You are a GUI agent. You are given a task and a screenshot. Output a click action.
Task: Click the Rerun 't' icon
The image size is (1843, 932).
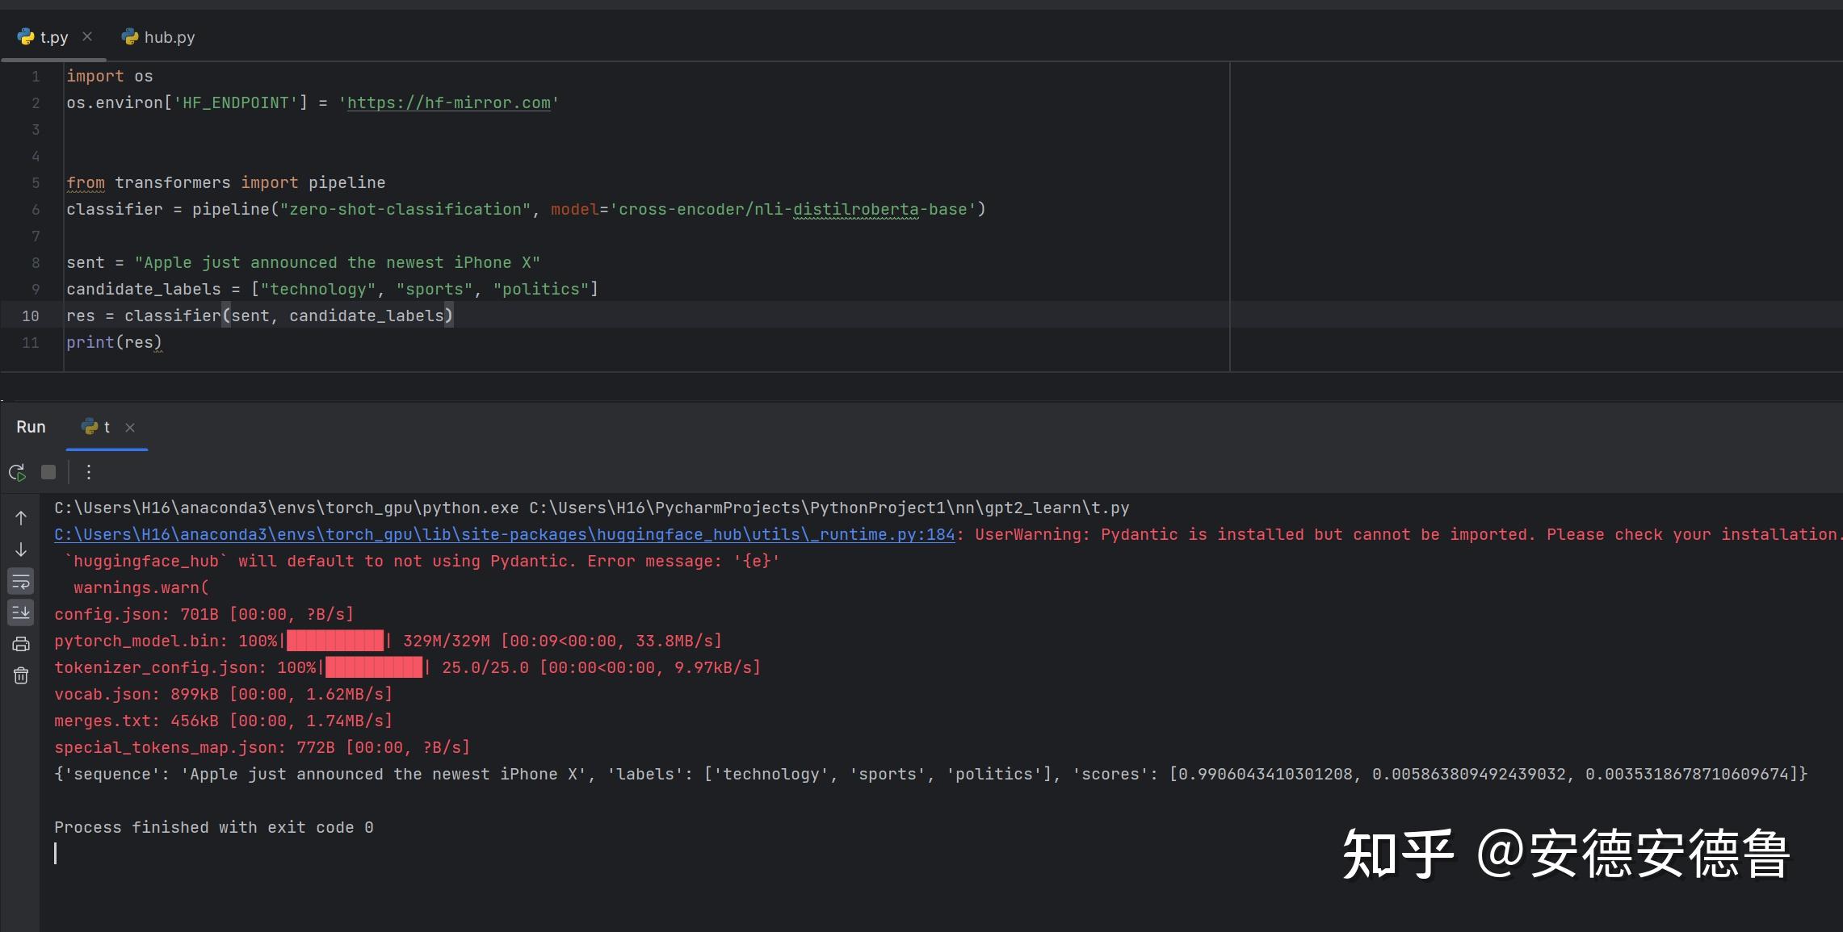coord(17,472)
